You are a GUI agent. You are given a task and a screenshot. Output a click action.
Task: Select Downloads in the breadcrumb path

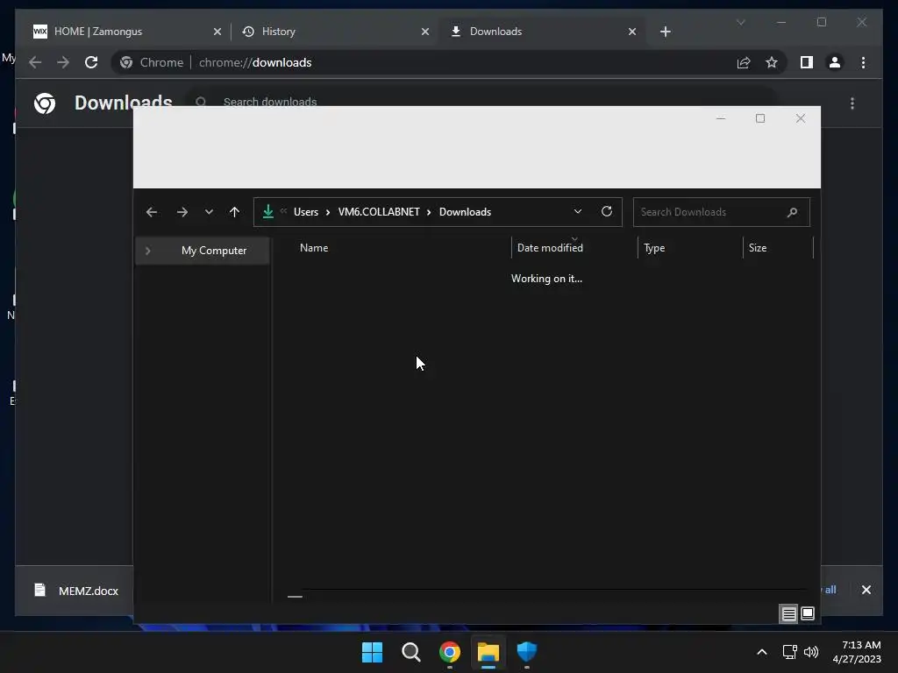tap(465, 212)
